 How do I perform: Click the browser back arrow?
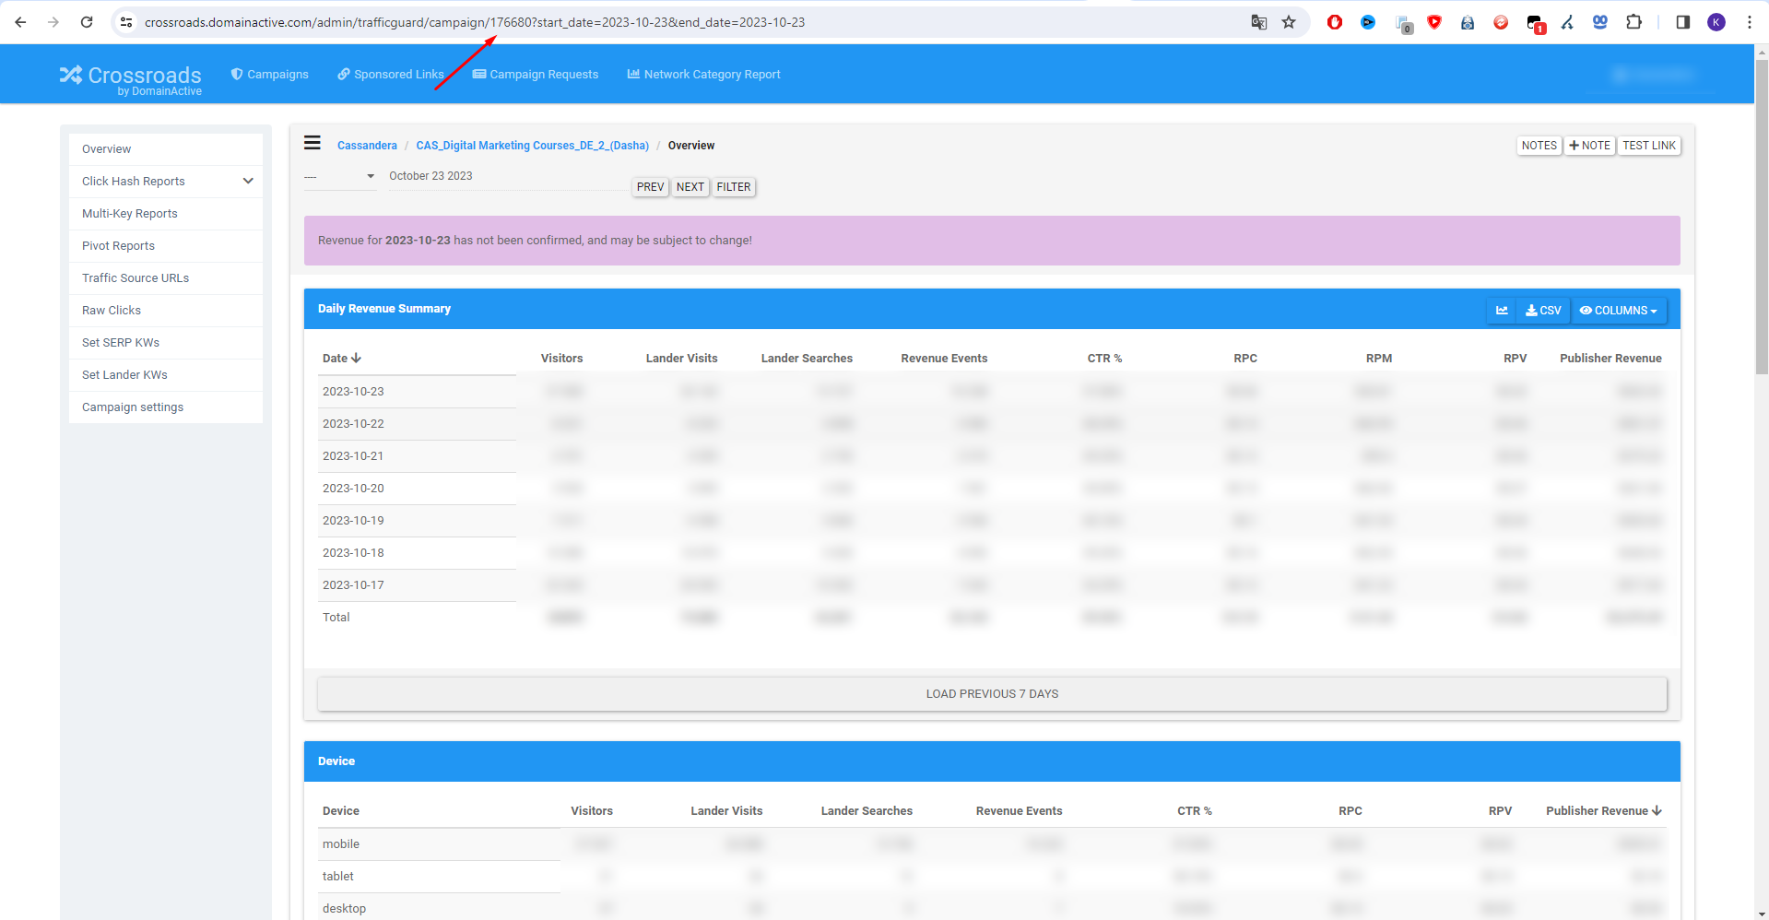point(20,22)
